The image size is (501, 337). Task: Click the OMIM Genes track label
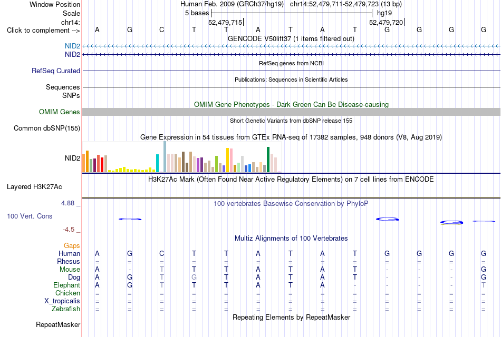coord(59,112)
